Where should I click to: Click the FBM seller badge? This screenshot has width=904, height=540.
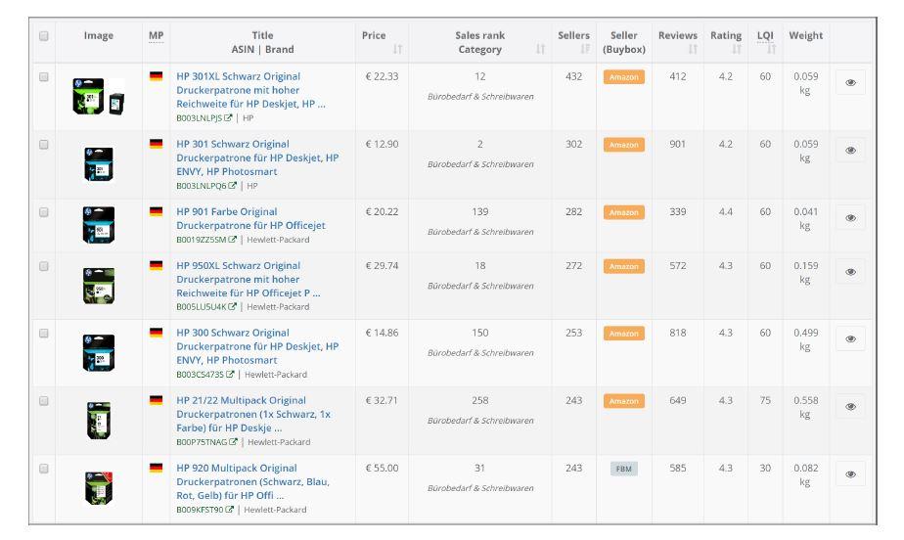point(624,469)
